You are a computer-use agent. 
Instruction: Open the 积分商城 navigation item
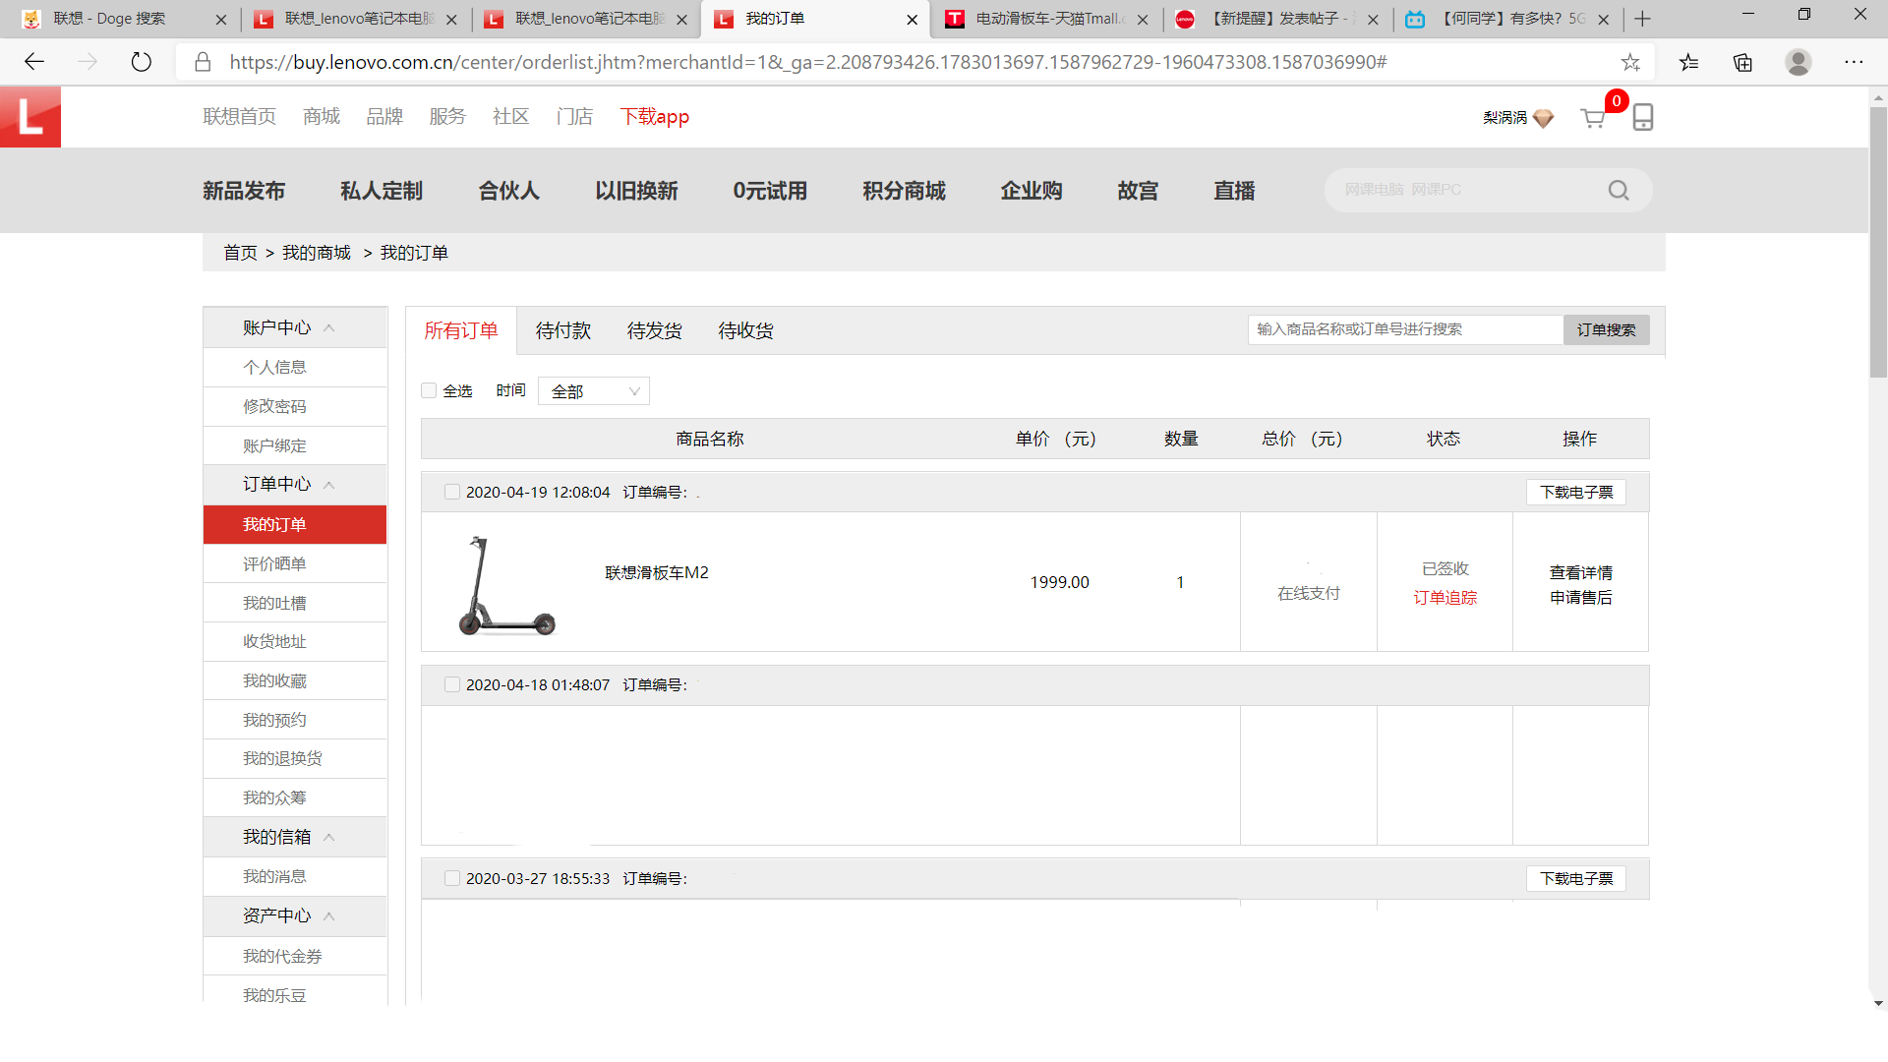coord(904,191)
